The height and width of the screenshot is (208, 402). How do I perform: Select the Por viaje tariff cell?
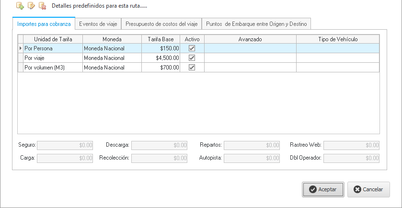point(53,58)
